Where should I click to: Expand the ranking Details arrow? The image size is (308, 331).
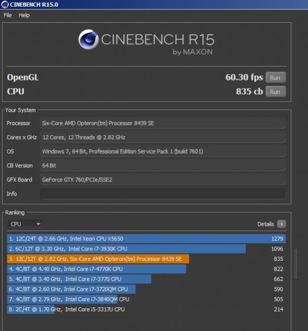(x=282, y=224)
